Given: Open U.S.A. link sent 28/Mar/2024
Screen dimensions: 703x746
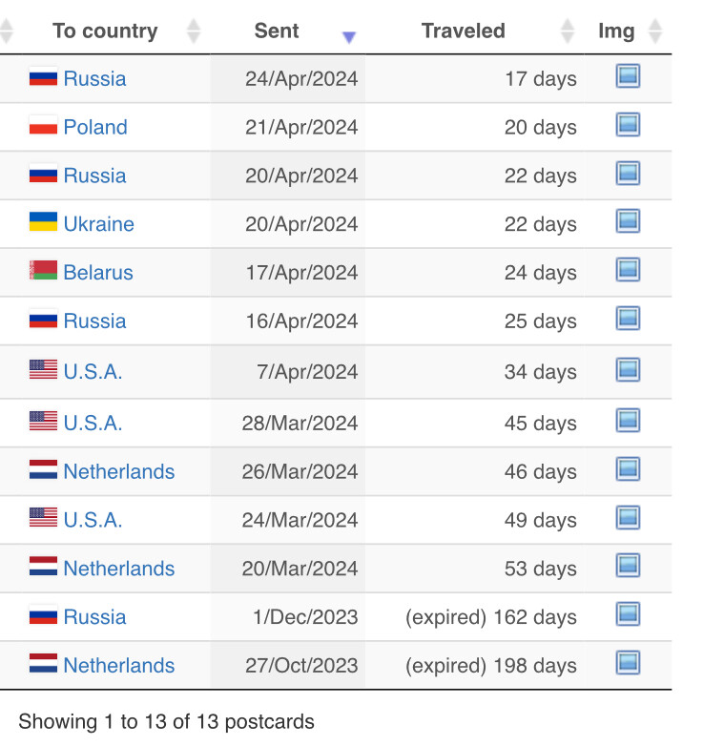Looking at the screenshot, I should 93,423.
